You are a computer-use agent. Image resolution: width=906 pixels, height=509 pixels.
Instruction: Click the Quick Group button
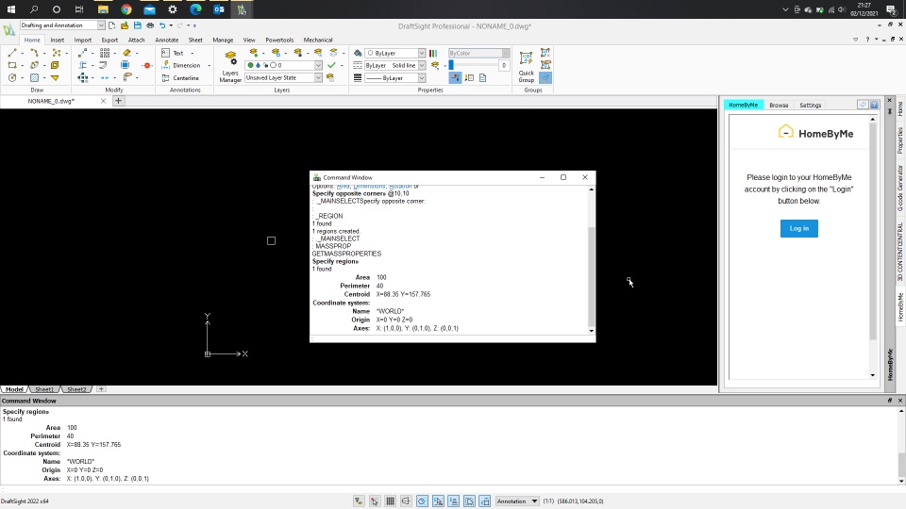click(527, 66)
